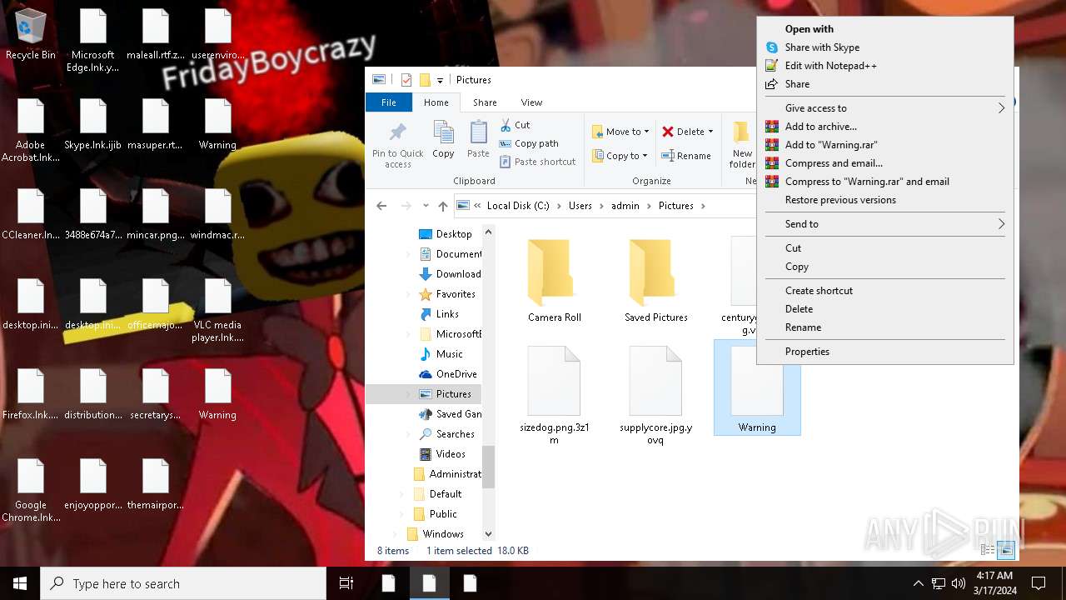
Task: Select VLC media player.lnk desktop icon
Action: click(x=218, y=311)
